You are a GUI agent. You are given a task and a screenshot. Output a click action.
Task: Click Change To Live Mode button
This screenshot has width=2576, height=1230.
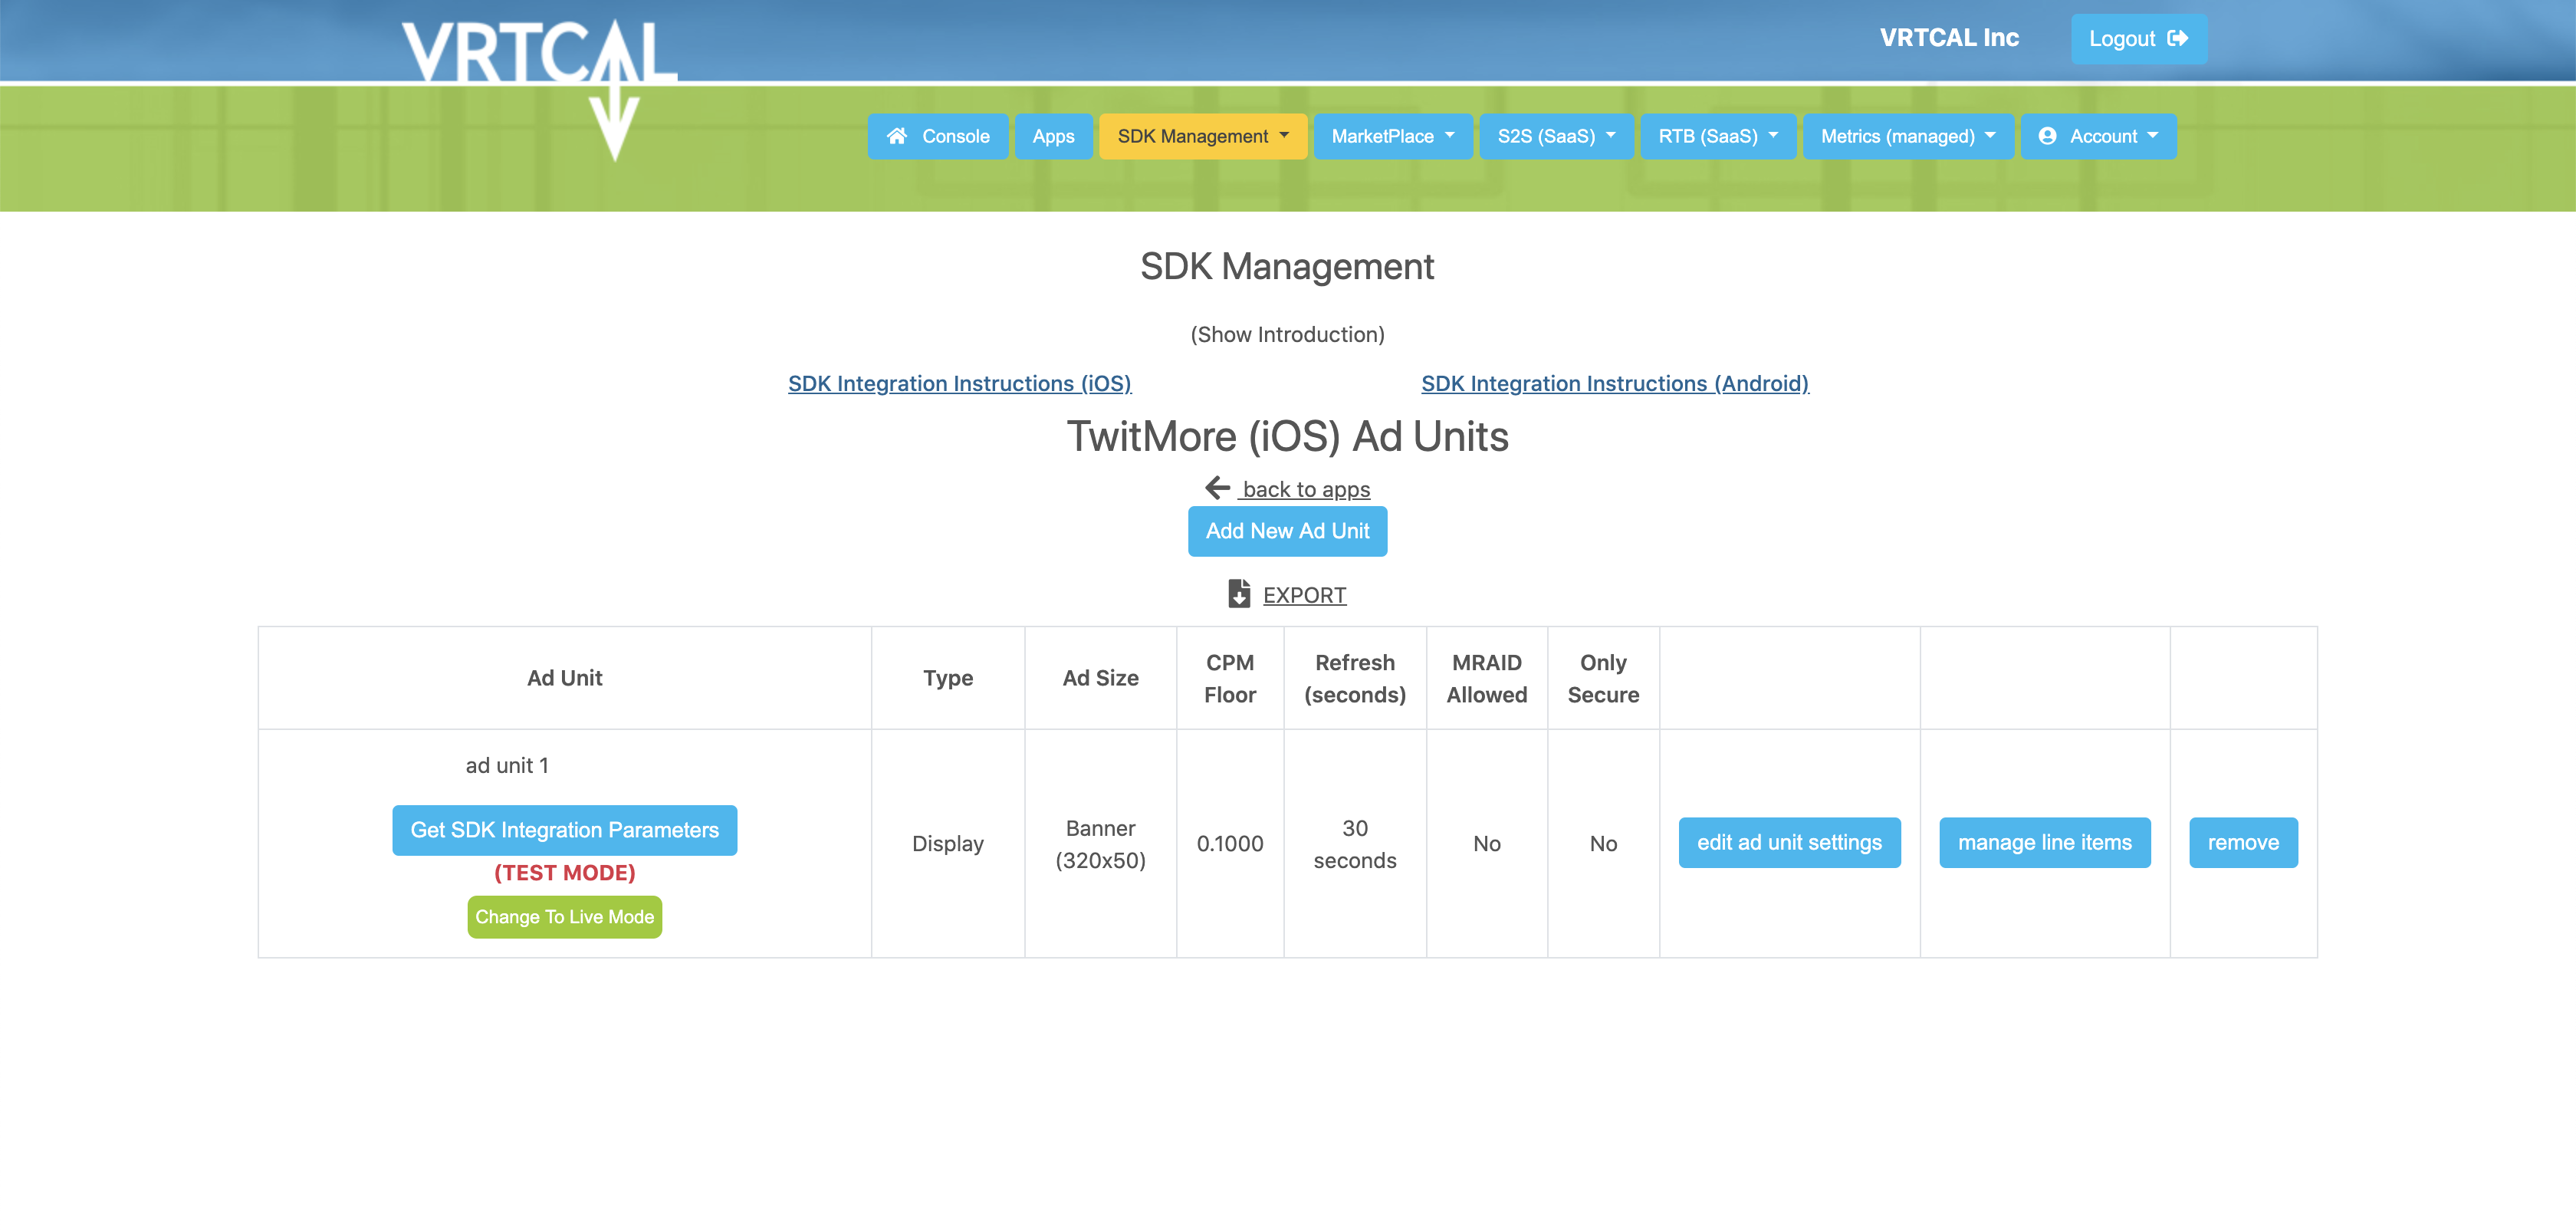coord(564,917)
